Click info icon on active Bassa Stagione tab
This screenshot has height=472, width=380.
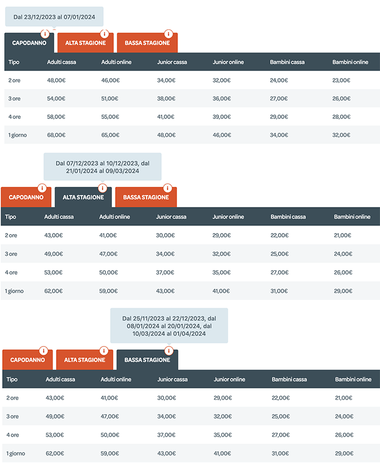[x=169, y=350]
